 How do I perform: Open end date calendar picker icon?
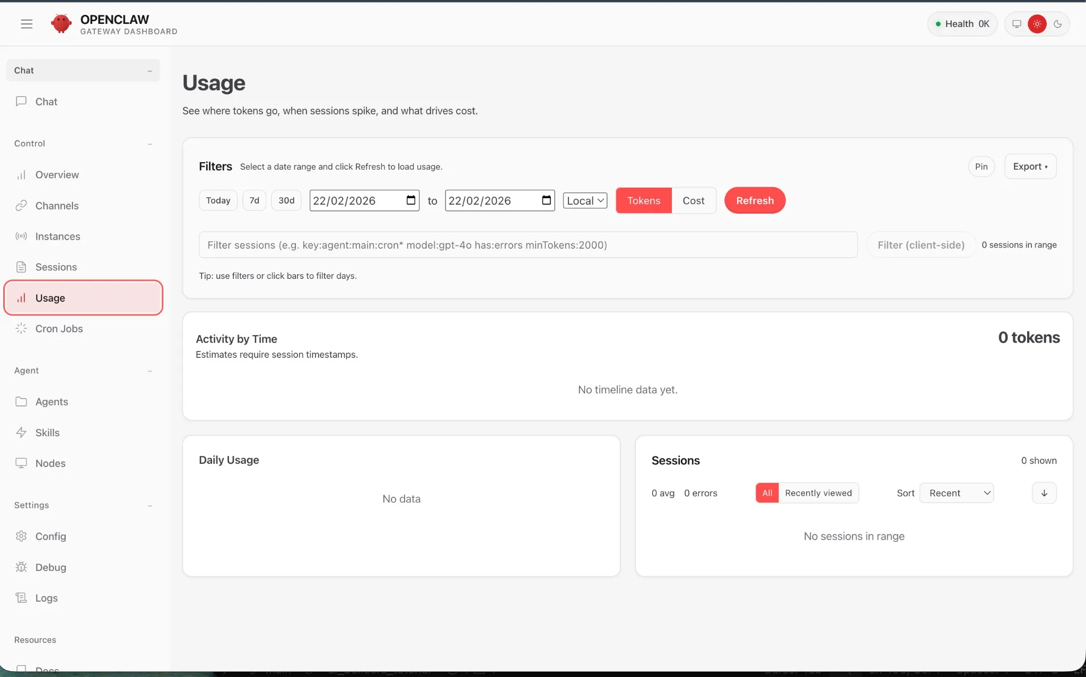[547, 200]
